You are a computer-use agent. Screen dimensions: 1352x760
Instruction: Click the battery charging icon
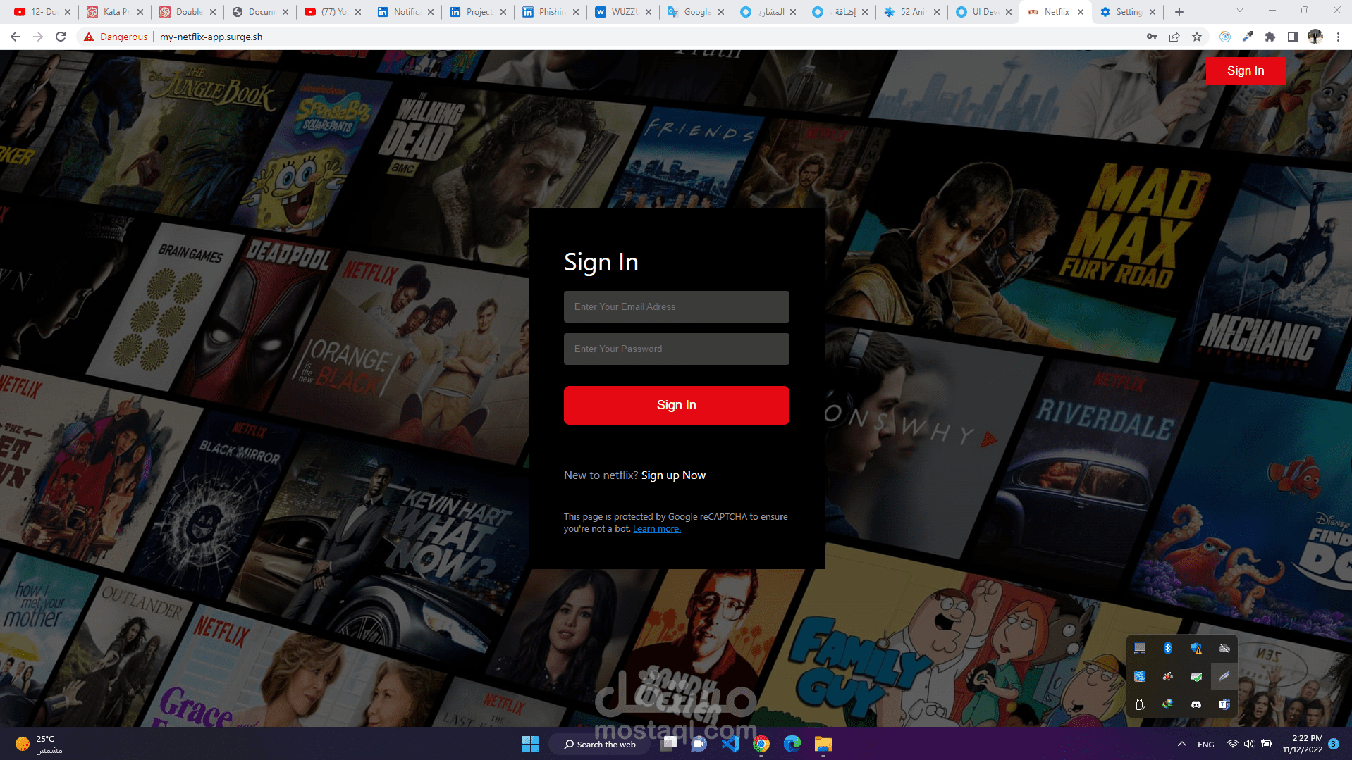pyautogui.click(x=1267, y=744)
